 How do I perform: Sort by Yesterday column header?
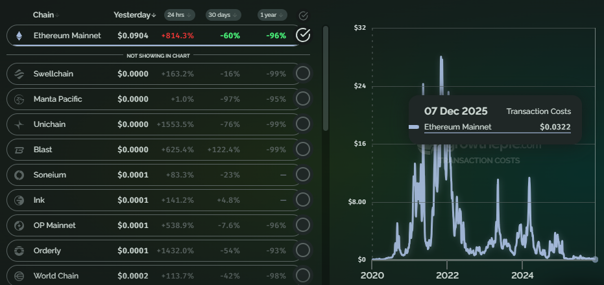coord(134,15)
